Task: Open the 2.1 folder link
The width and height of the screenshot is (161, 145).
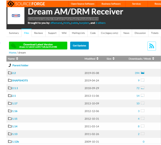Action: [14, 96]
